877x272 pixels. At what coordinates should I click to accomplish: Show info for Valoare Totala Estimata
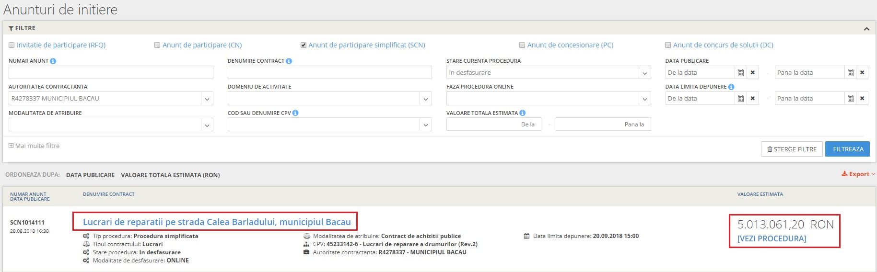[523, 113]
